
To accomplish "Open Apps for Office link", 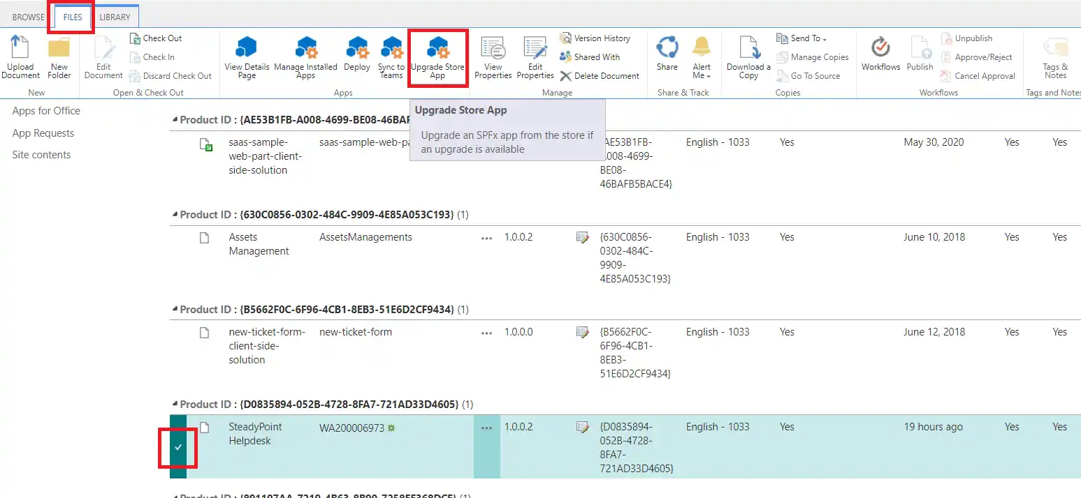I will point(46,111).
